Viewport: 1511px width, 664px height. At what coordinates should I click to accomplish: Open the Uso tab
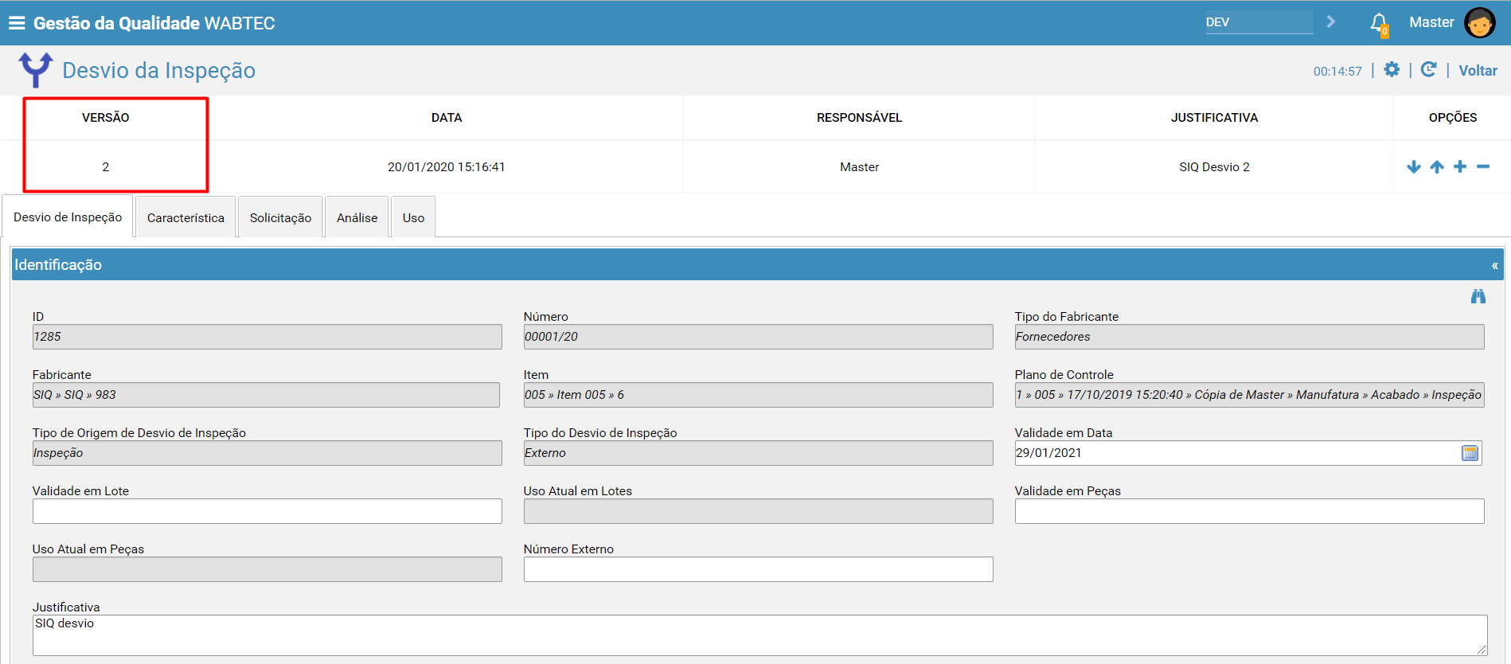click(x=413, y=217)
